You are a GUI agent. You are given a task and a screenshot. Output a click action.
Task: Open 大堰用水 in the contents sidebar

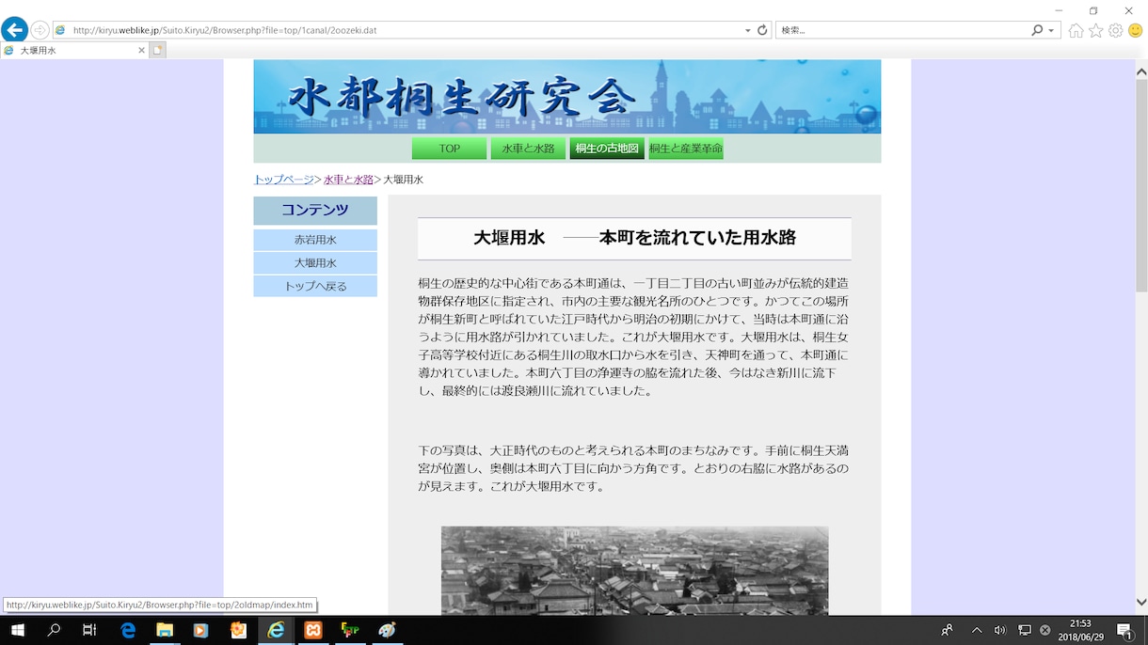coord(315,263)
